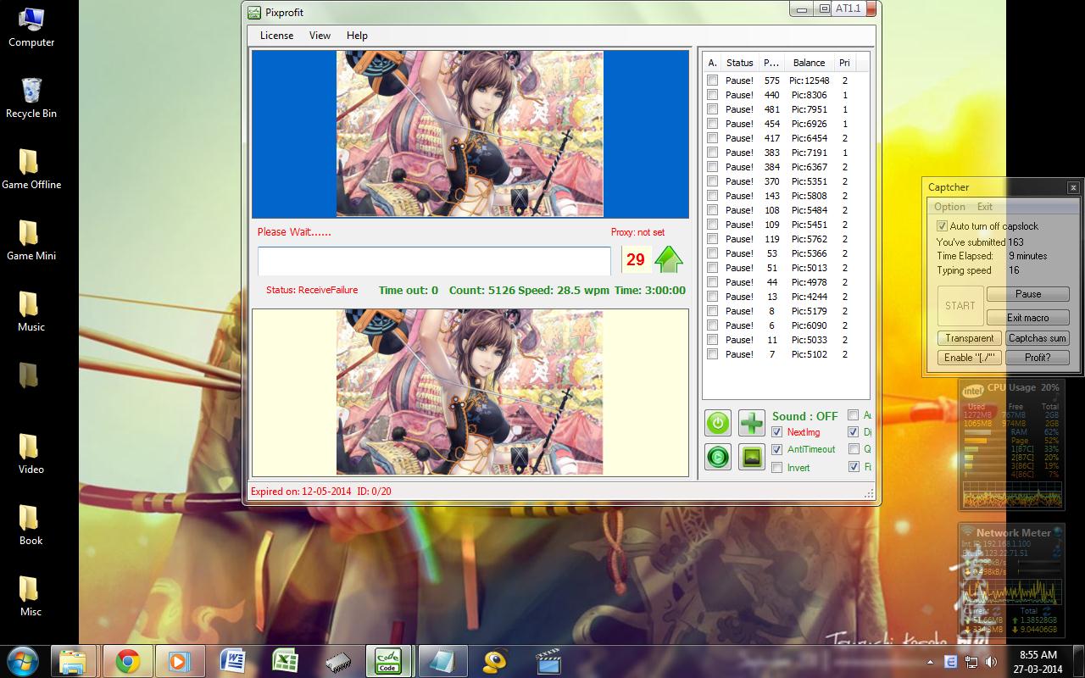
Task: Click the red 29 countdown timer
Action: click(x=636, y=260)
